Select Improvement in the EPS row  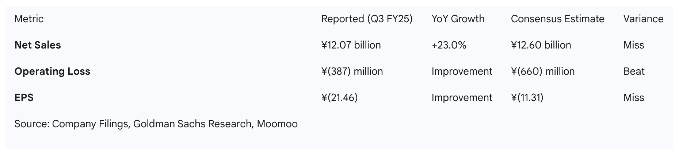coord(462,98)
